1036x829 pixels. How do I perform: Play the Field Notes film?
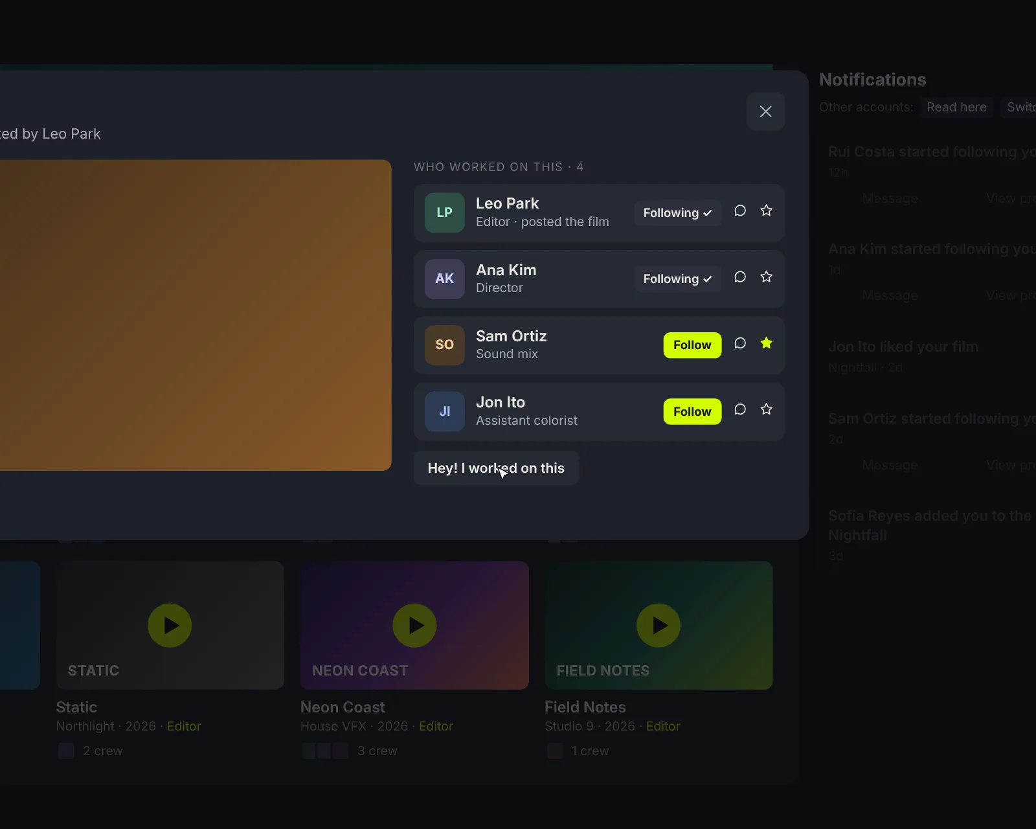[x=659, y=626]
